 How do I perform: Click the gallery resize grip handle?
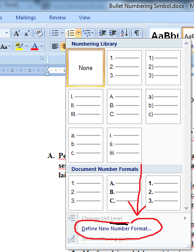[188, 246]
